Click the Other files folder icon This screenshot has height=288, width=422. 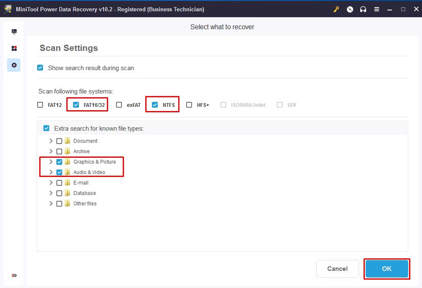67,204
